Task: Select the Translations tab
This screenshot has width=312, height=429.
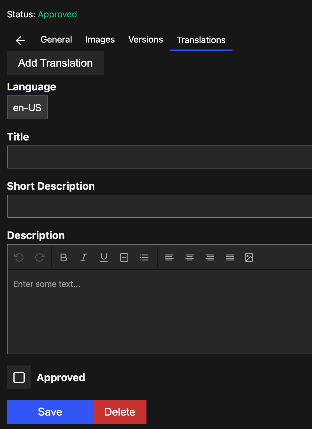Action: 201,40
